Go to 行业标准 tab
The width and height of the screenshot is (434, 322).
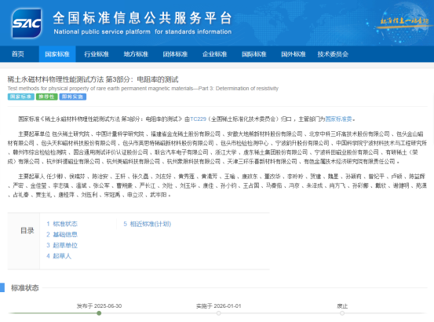97,54
